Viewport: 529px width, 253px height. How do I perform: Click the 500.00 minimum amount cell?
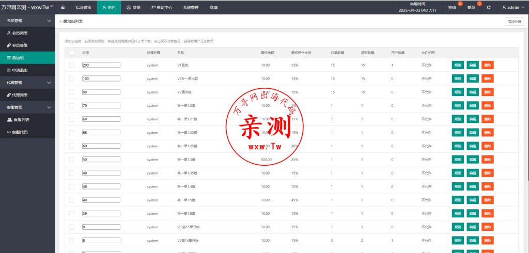tap(266, 160)
